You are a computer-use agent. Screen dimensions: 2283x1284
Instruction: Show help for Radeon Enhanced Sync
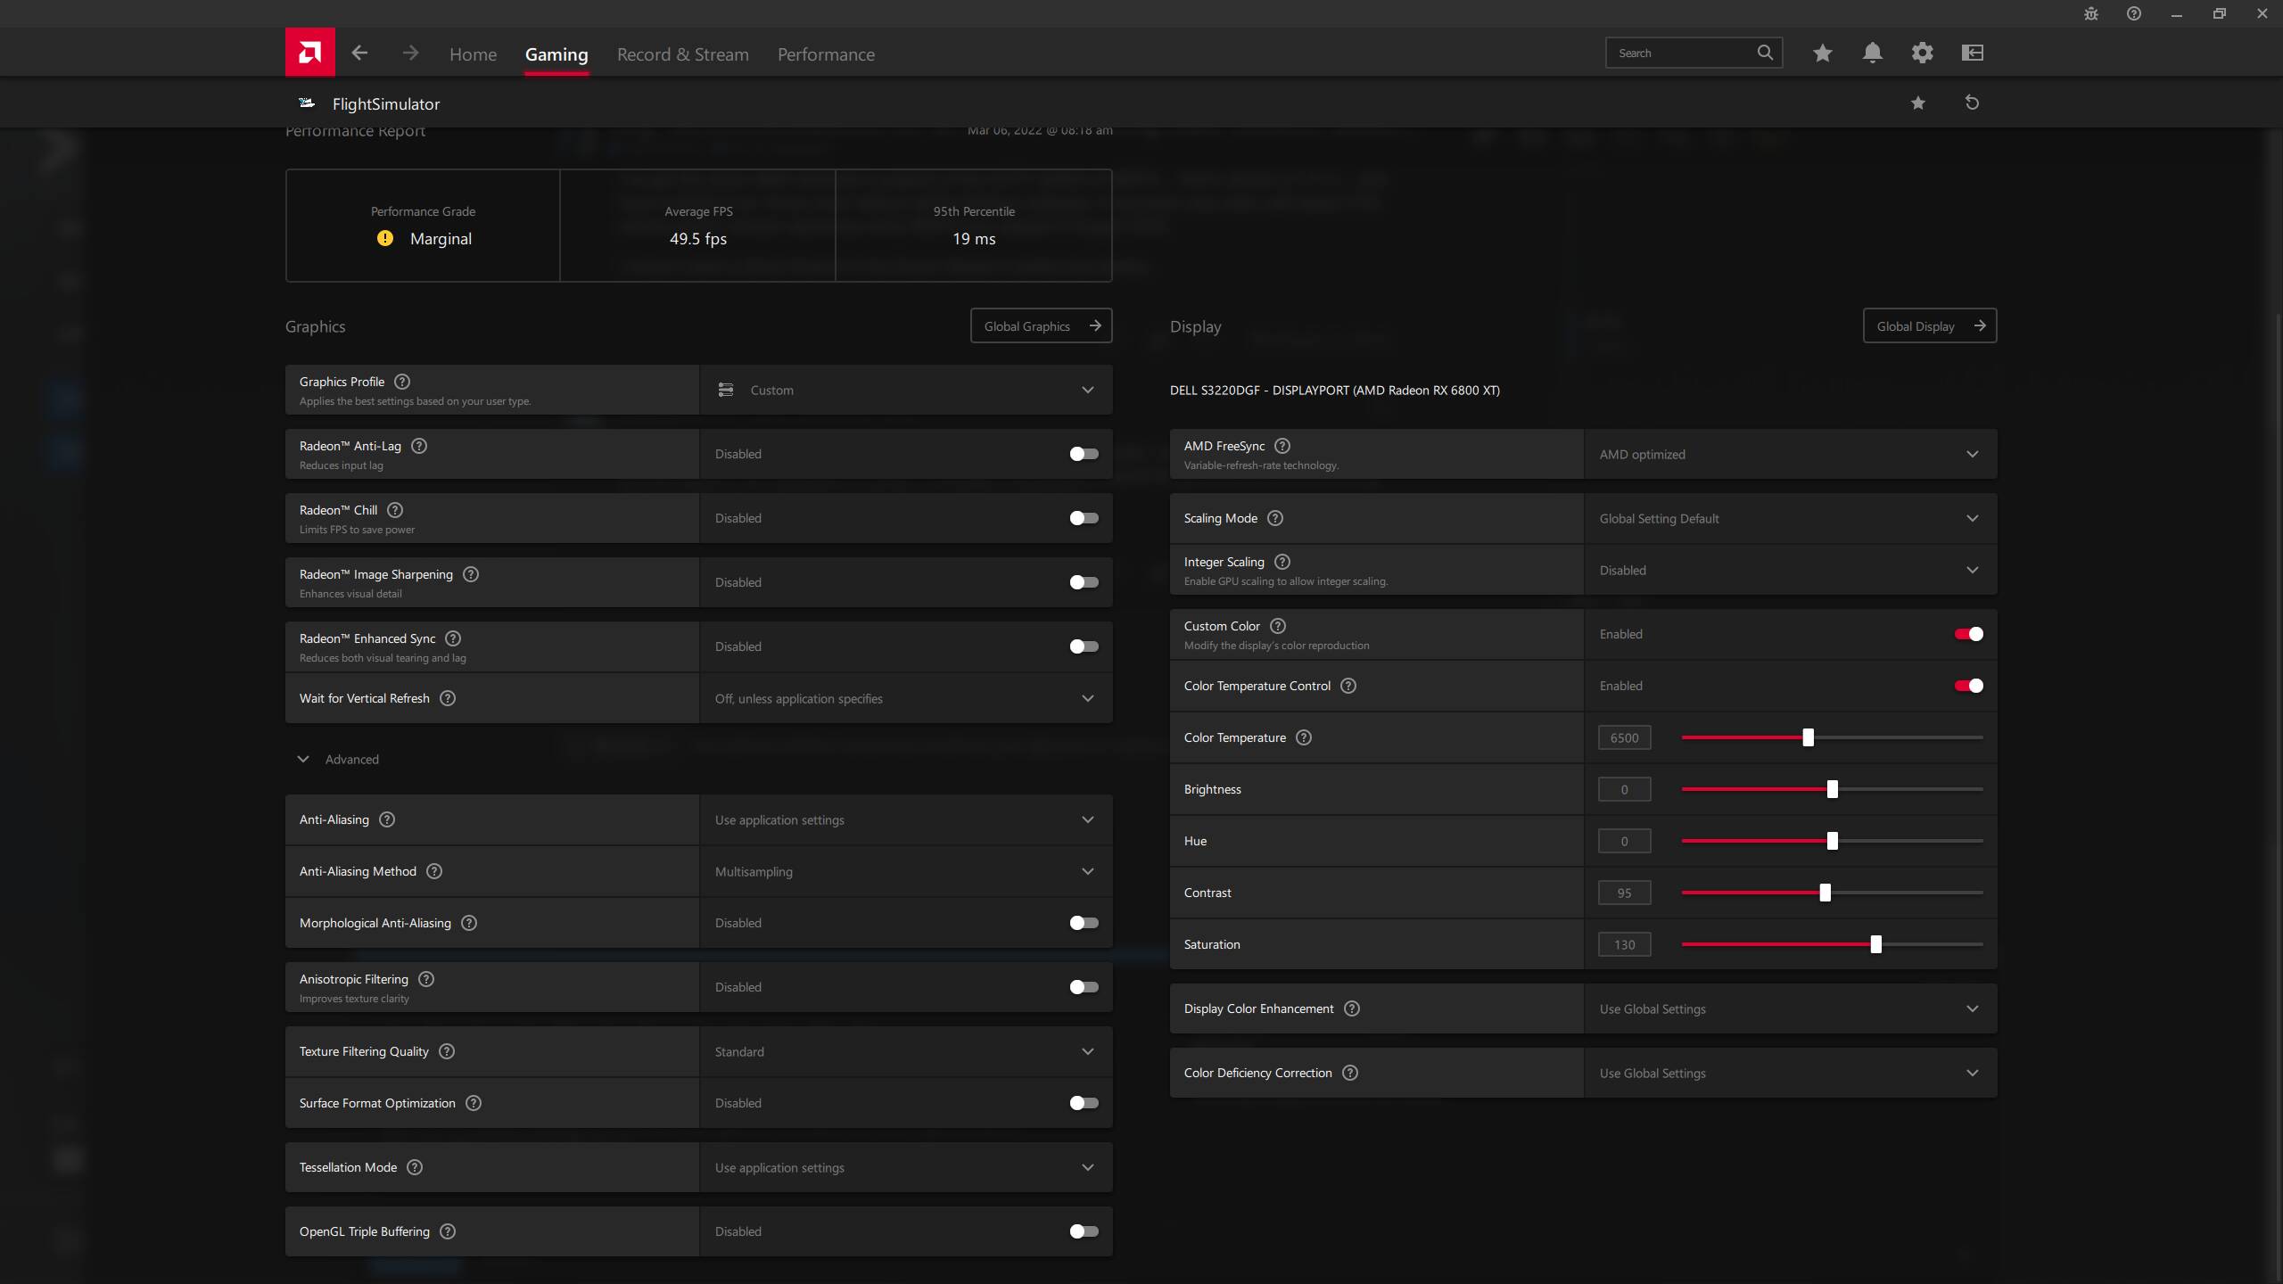pyautogui.click(x=453, y=638)
